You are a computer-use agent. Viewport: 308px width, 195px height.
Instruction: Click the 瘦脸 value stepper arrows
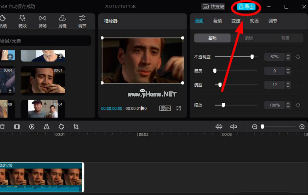(x=288, y=85)
